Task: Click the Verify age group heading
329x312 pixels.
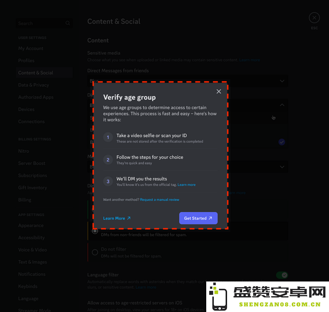Action: (x=130, y=97)
